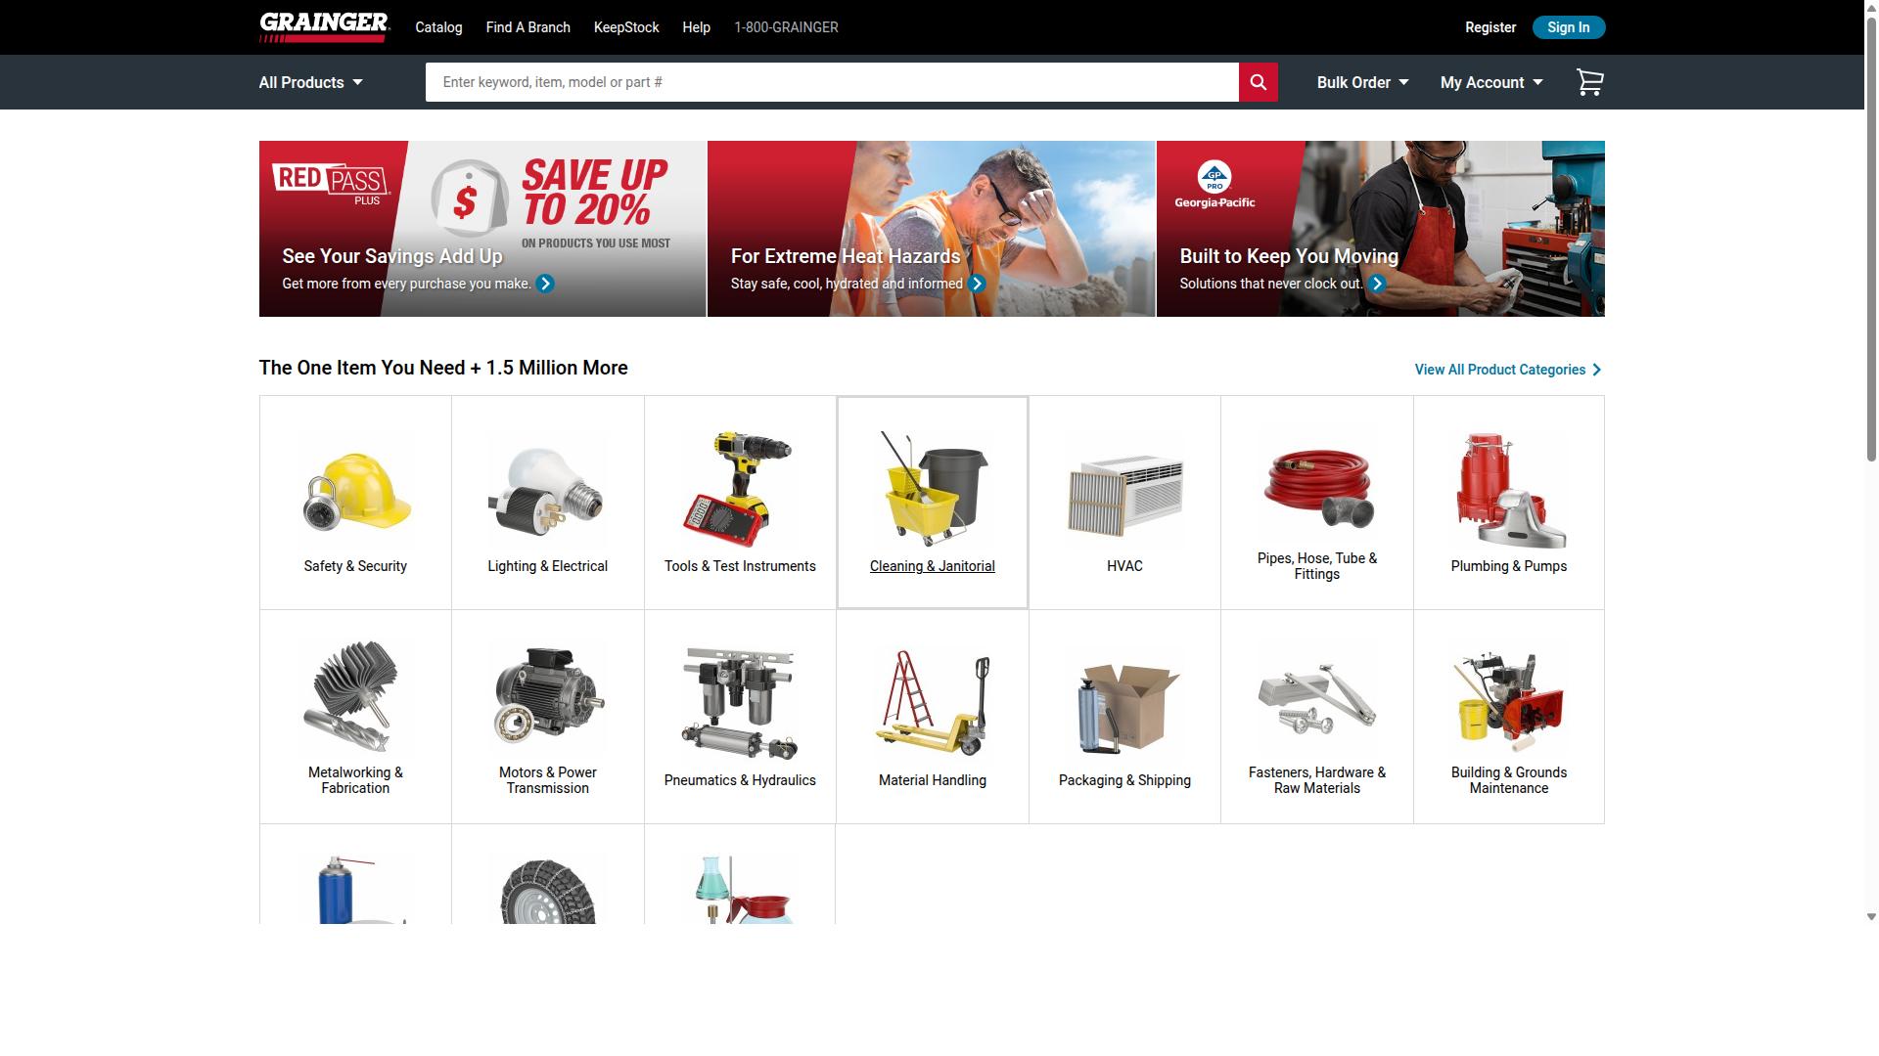Viewport: 1879px width, 1056px height.
Task: Open the shopping cart icon
Action: 1589,82
